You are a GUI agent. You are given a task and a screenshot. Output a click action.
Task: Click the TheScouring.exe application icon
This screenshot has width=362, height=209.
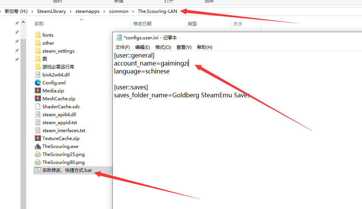pyautogui.click(x=38, y=147)
